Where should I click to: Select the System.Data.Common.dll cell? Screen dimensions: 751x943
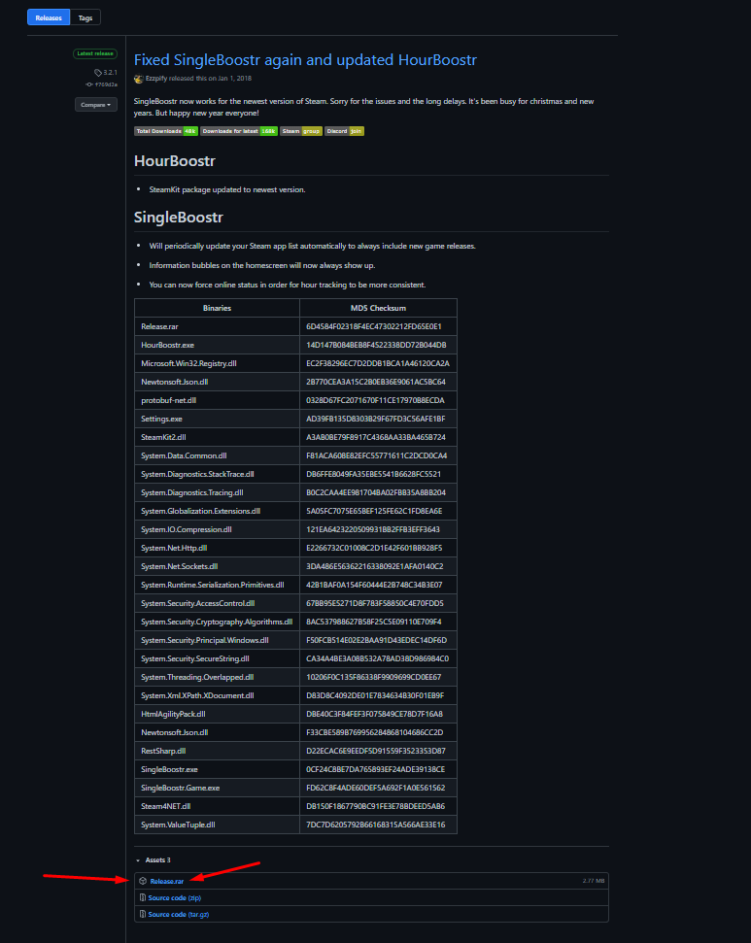click(x=218, y=455)
